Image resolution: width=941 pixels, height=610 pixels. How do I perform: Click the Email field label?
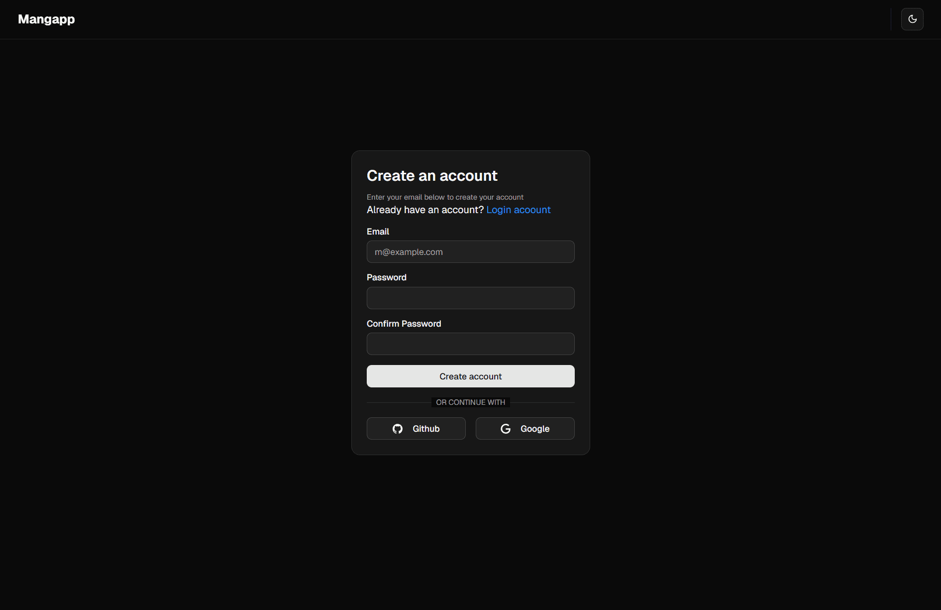pyautogui.click(x=378, y=231)
